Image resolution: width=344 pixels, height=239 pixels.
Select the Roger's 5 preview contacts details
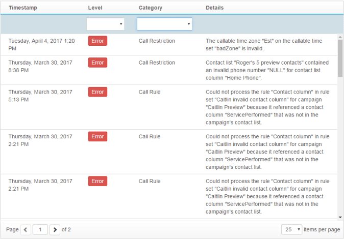tap(267, 70)
